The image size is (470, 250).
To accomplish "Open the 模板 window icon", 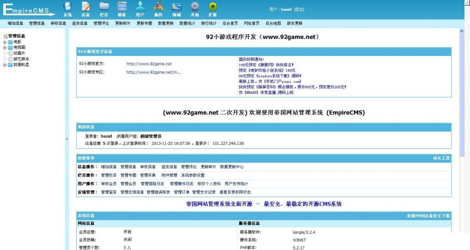I will click(122, 6).
